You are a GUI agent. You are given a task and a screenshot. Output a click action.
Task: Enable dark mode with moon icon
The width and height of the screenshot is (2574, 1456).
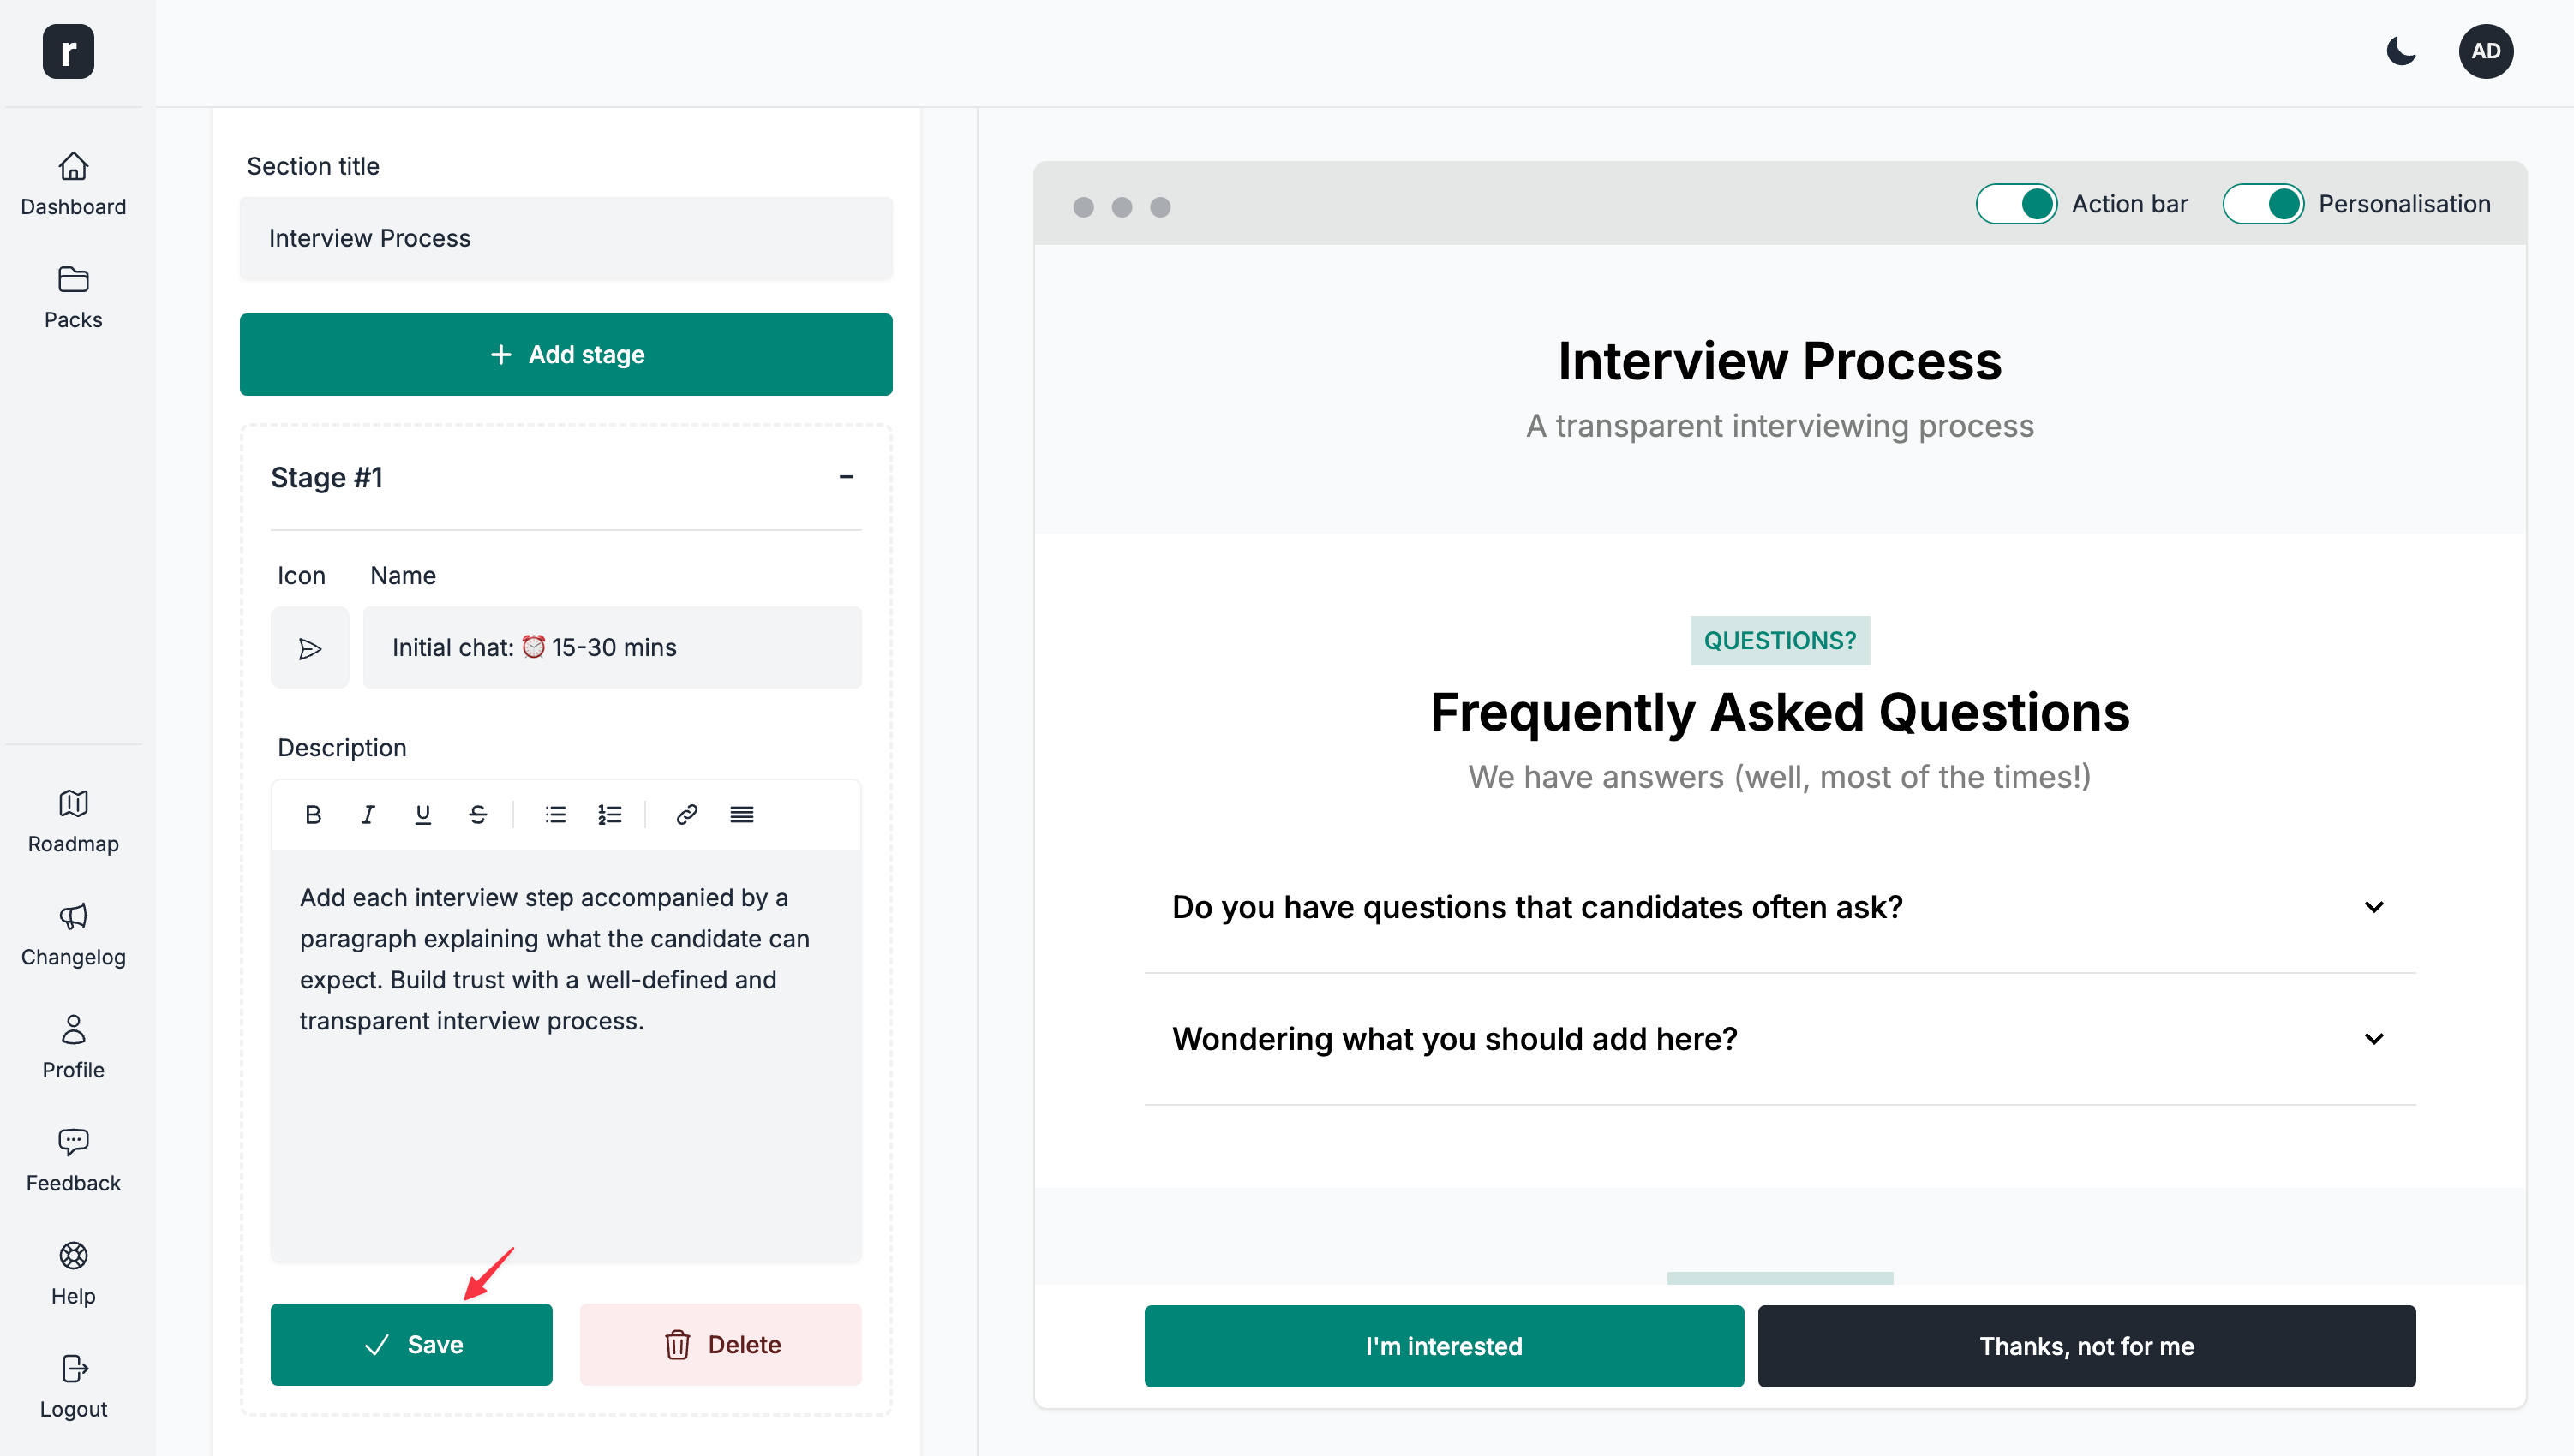(2401, 51)
